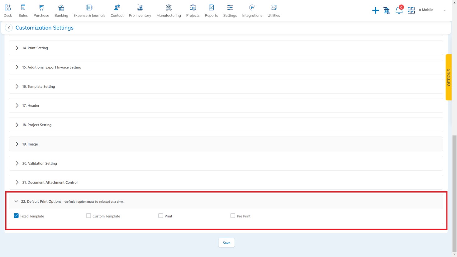The height and width of the screenshot is (257, 457).
Task: Open the Desk module icon
Action: click(x=8, y=8)
